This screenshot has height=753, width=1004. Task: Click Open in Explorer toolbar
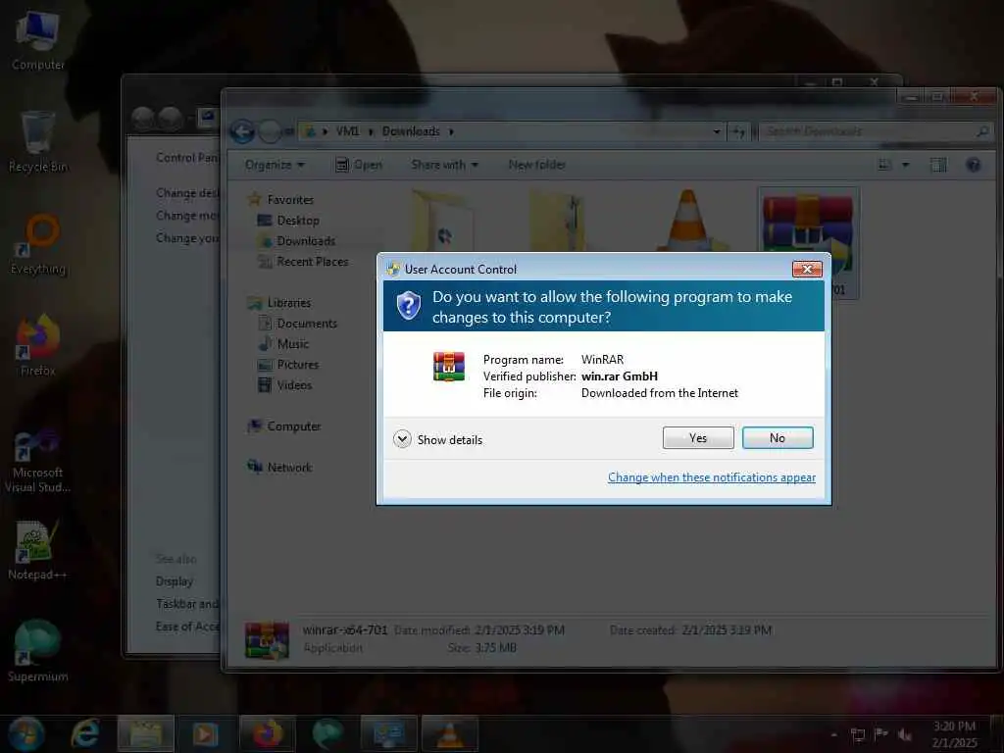point(359,165)
